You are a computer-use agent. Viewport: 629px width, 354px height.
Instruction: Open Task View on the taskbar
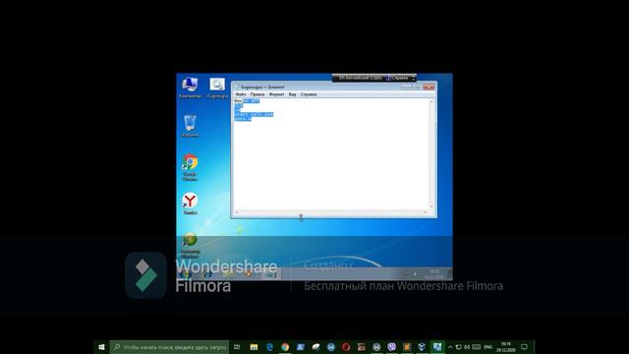237,347
